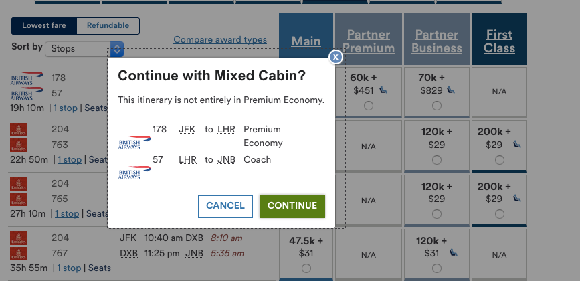Click Emirates logo next to flight 763

[x=19, y=144]
